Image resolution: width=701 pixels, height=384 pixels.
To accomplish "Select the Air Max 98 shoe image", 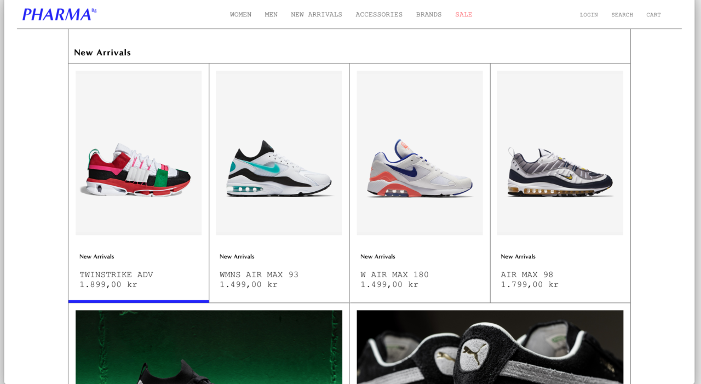I will (560, 153).
